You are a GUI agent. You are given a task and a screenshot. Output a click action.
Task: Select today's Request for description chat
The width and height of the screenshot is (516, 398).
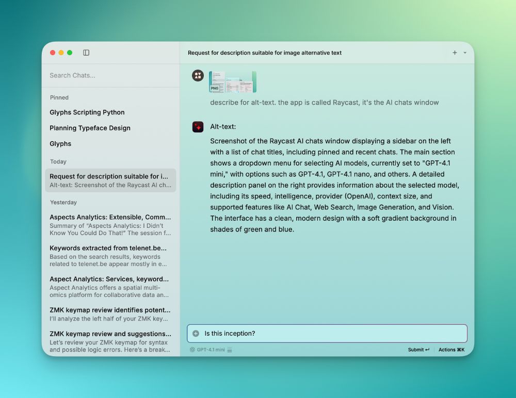[x=110, y=180]
